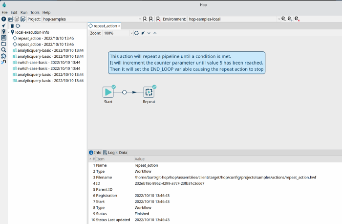Screen dimensions: 342x224
Task: Collapse the local-execution-info tree node
Action: pos(9,32)
